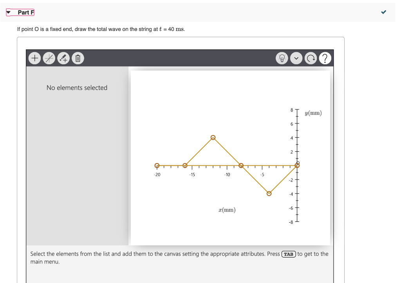Select the line drawing tool

[49, 58]
